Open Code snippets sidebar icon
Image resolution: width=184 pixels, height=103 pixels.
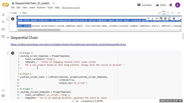pos(3,90)
